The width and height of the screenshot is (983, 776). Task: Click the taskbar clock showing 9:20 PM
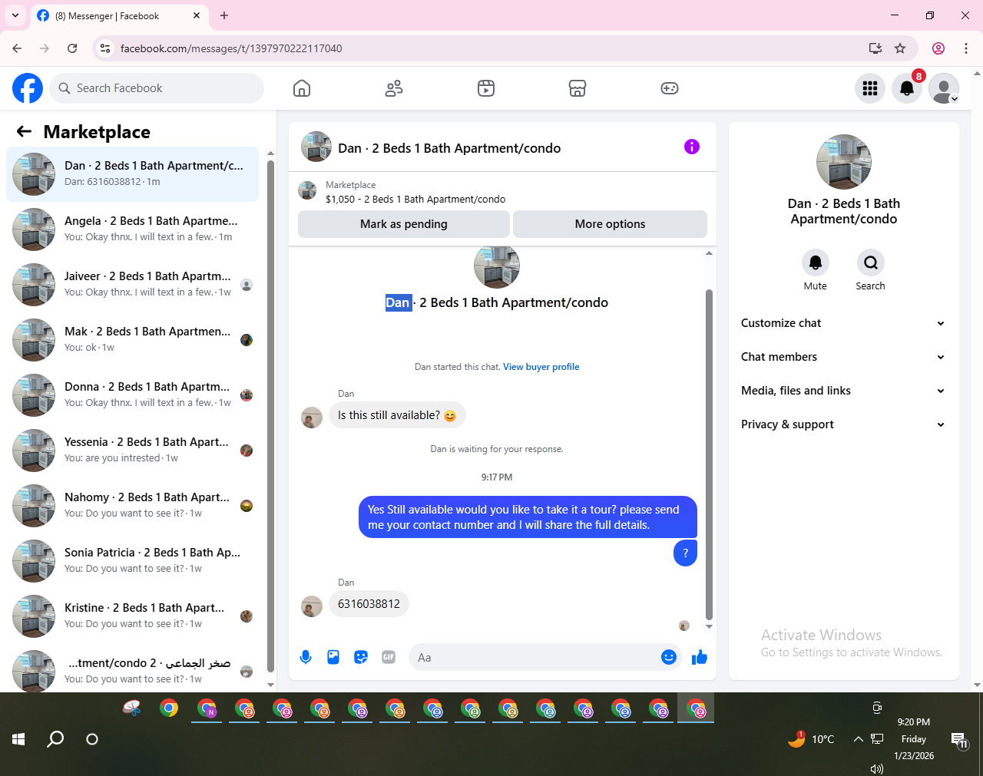(x=914, y=738)
